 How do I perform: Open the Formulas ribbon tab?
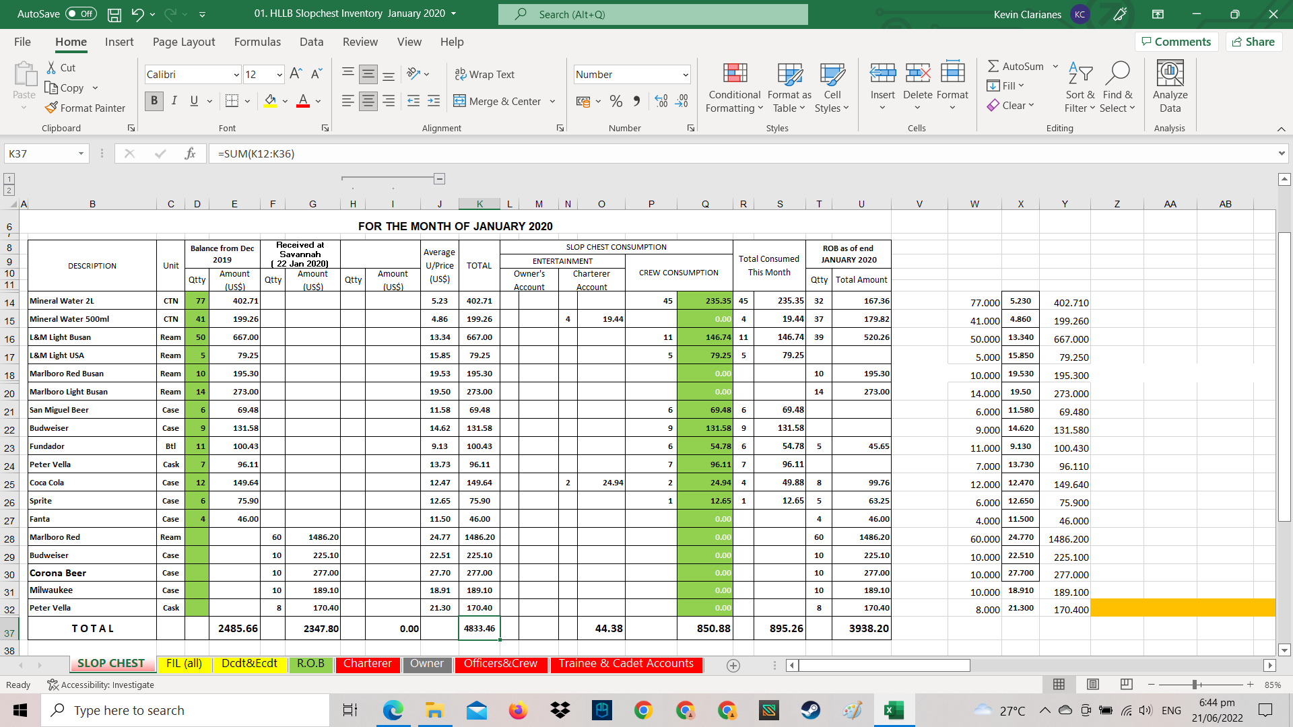tap(257, 42)
